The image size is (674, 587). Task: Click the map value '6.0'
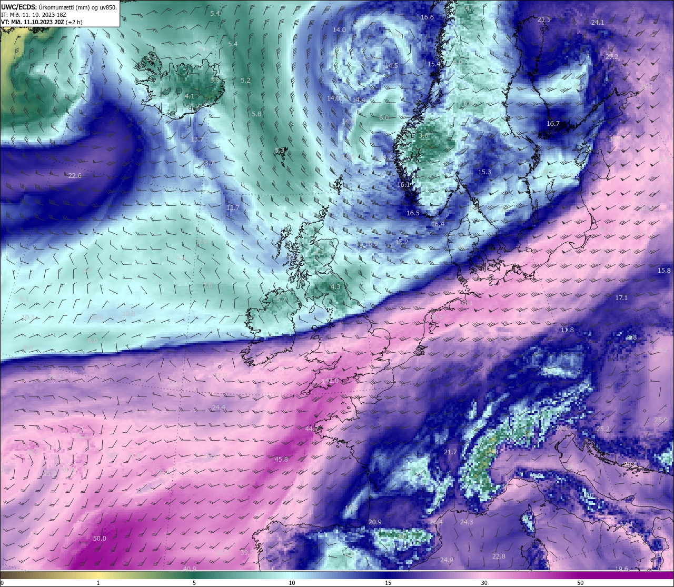384,117
